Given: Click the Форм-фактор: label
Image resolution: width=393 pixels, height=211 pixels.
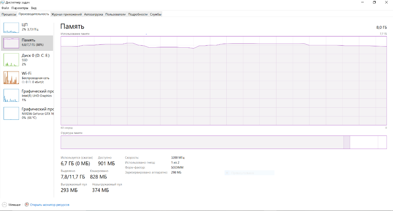Looking at the screenshot, I should [136, 167].
